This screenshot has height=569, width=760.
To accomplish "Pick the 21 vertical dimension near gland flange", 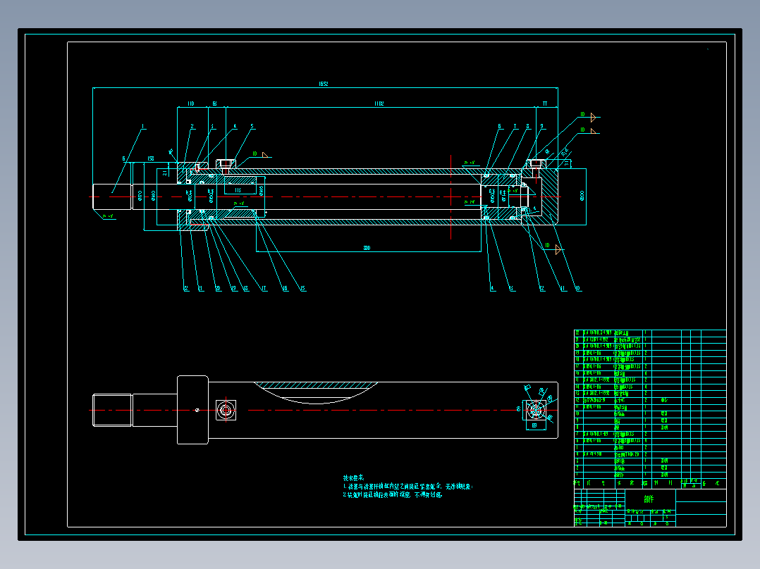I will coord(165,173).
